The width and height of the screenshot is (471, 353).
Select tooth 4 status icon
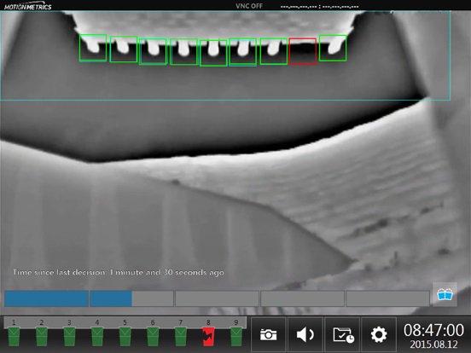coord(97,337)
